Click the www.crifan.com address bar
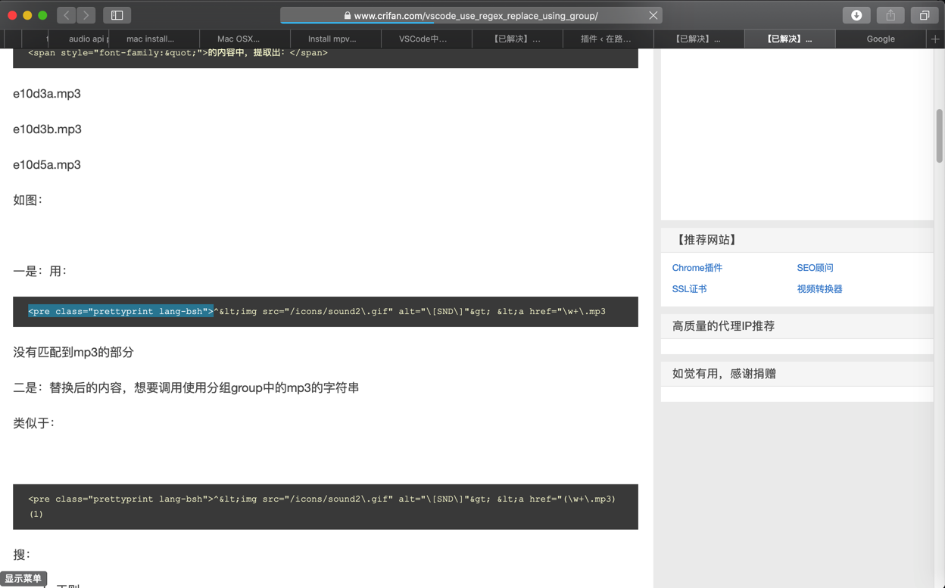This screenshot has height=588, width=945. coord(471,15)
